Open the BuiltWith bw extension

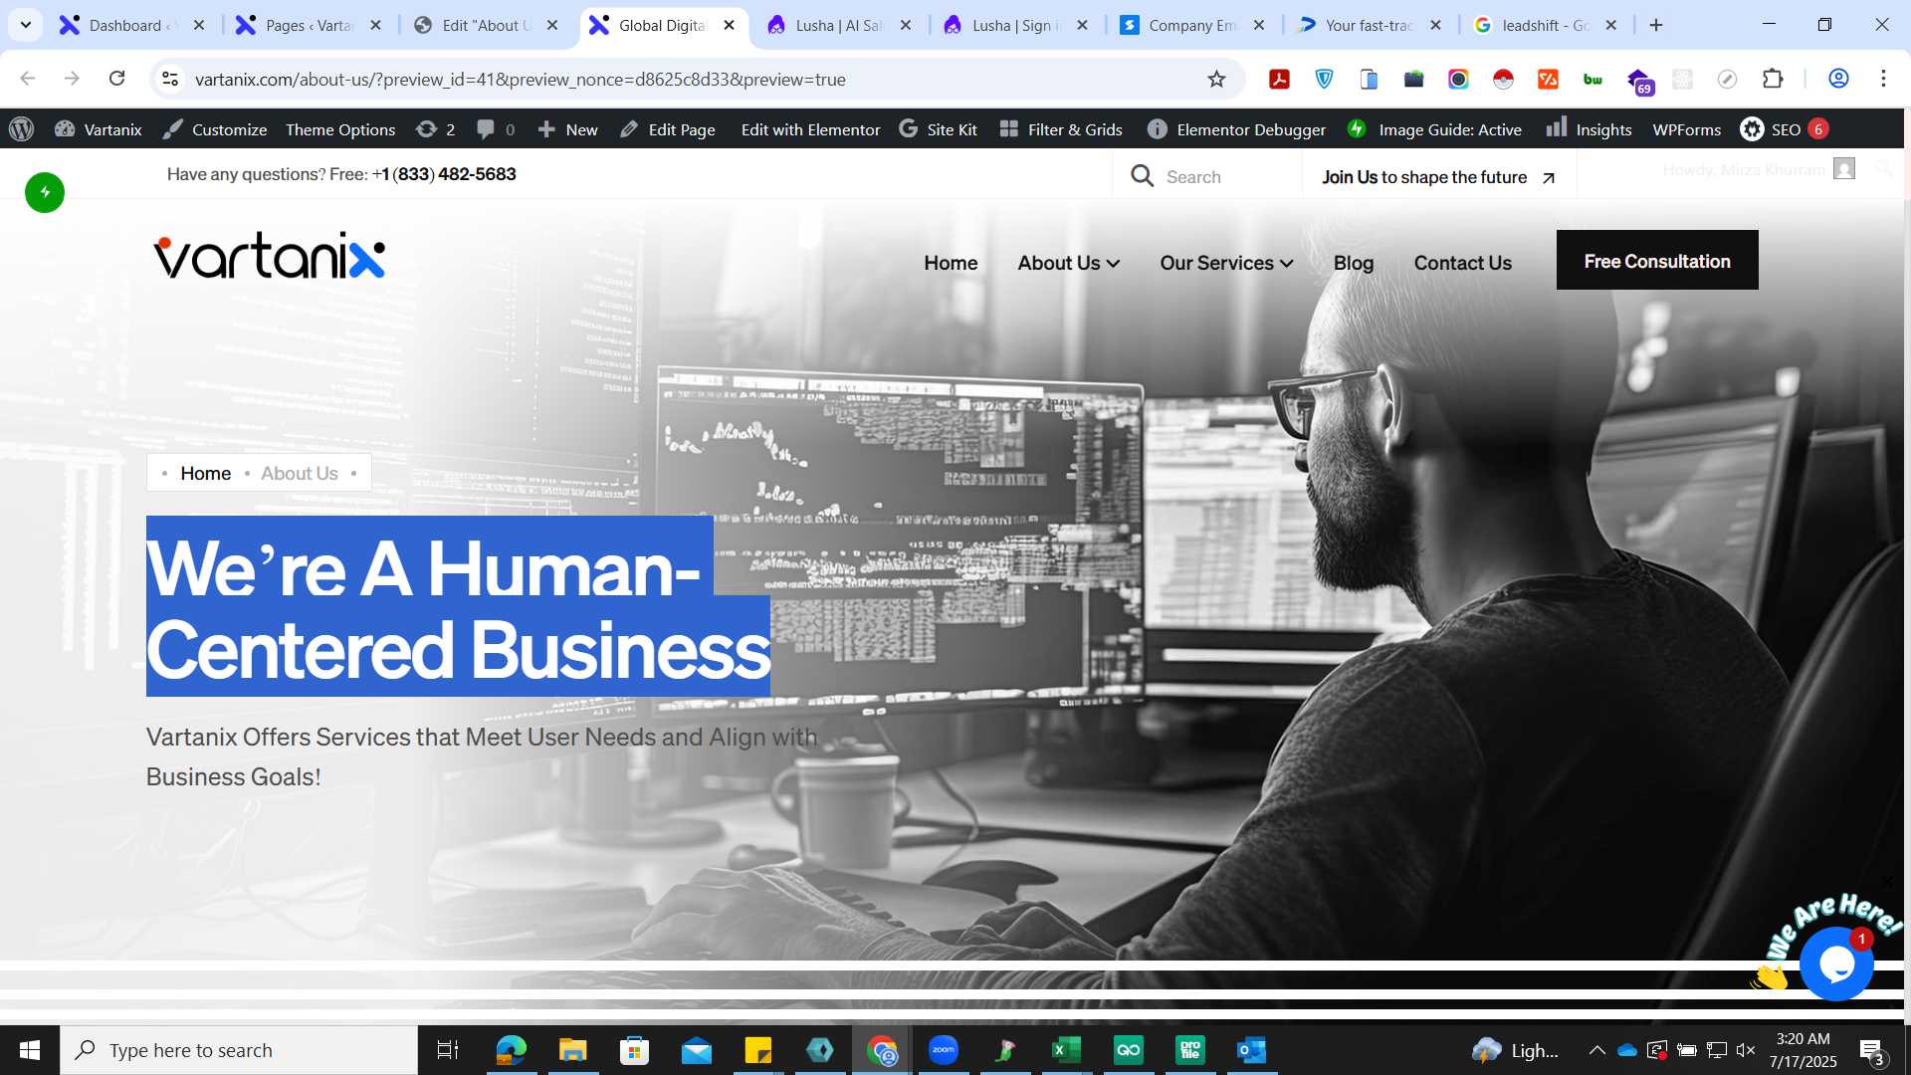click(x=1592, y=79)
